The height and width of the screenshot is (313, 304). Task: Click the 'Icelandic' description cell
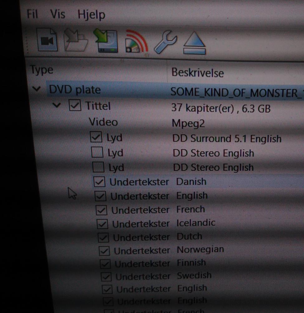tap(196, 223)
